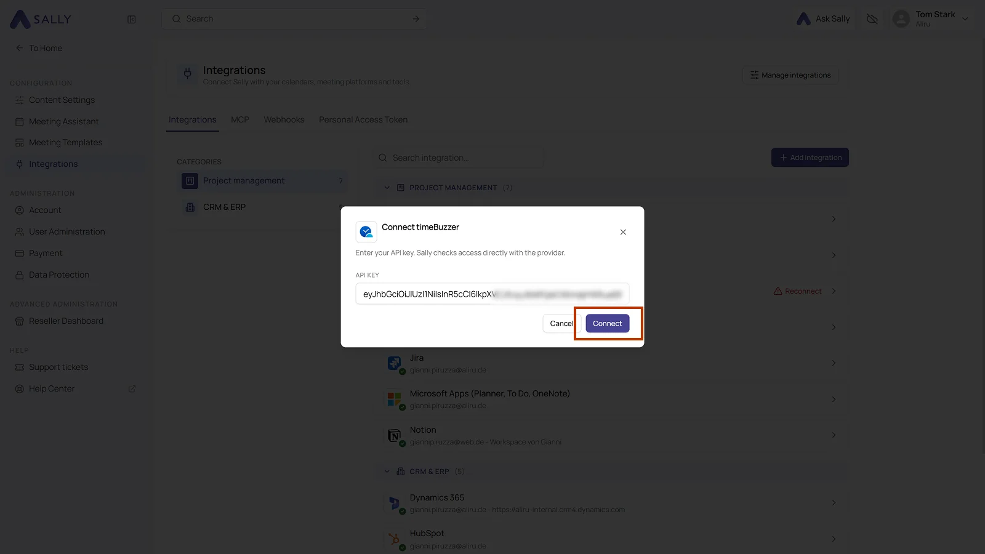Open User Administration
This screenshot has width=985, height=554.
tap(66, 231)
